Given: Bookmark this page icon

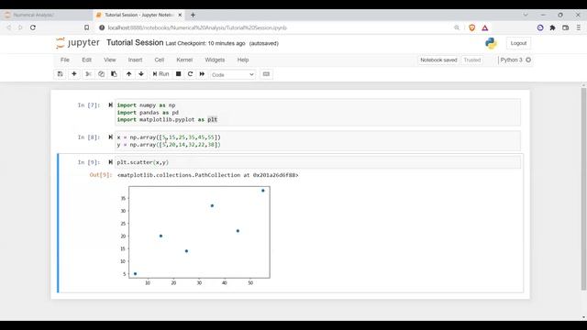Looking at the screenshot, I should (86, 27).
